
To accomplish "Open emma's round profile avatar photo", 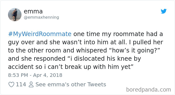I will (15, 14).
